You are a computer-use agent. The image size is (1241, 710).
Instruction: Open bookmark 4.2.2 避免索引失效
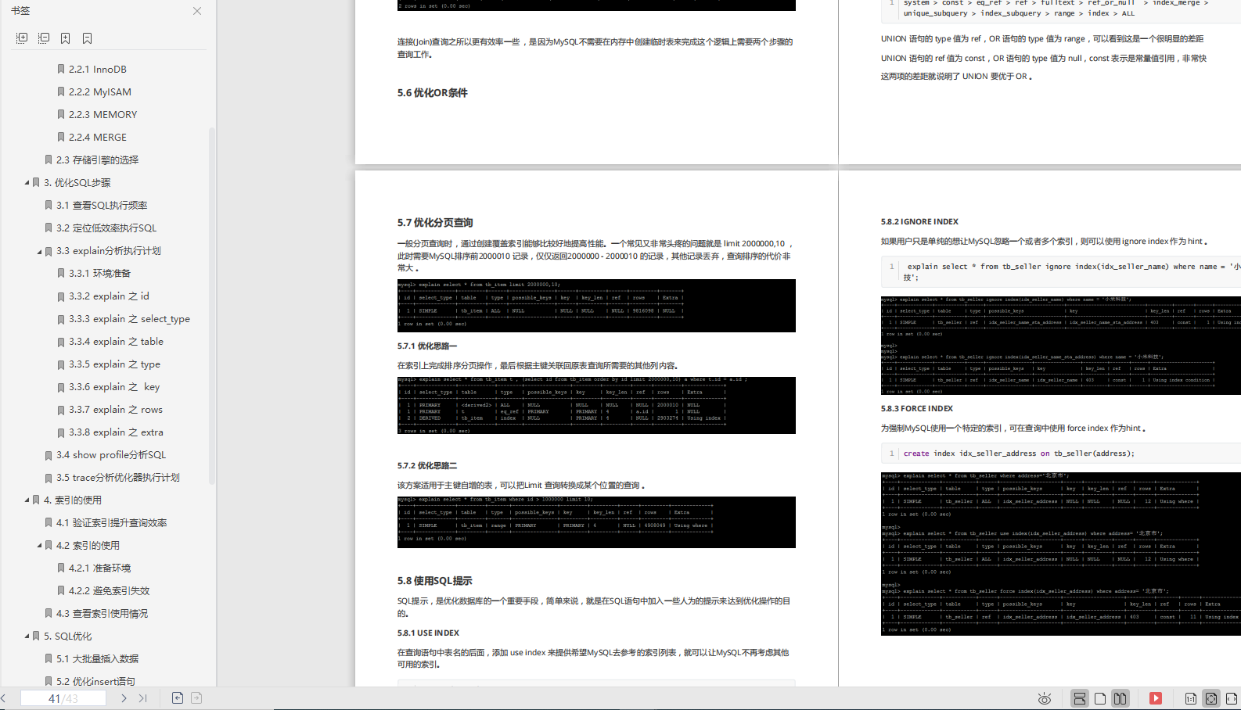pos(109,591)
